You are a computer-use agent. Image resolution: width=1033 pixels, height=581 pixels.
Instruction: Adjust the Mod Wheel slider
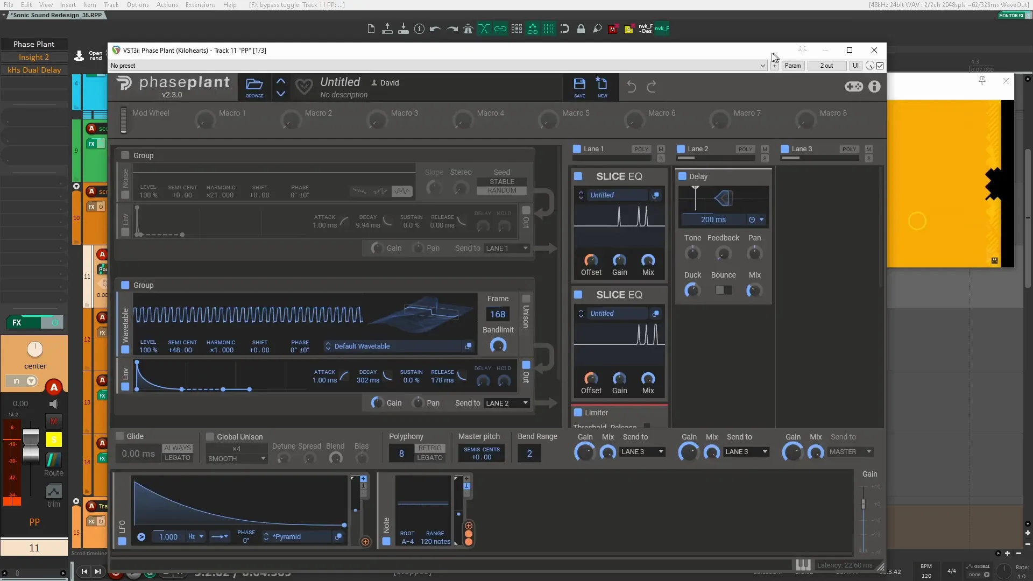click(x=124, y=119)
